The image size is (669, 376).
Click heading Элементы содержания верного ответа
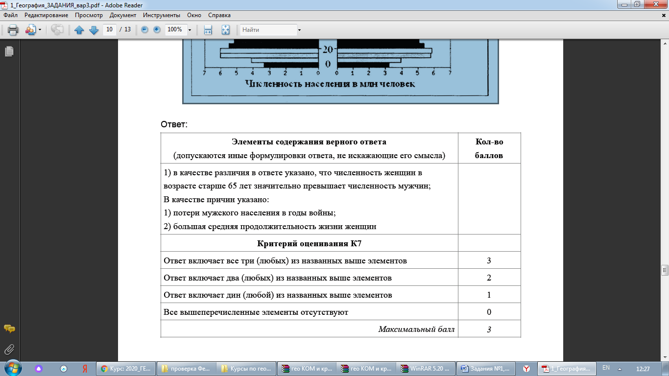tap(309, 142)
